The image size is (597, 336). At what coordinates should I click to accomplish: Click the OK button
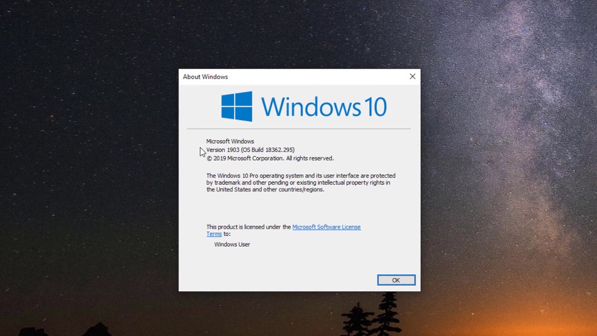point(396,280)
